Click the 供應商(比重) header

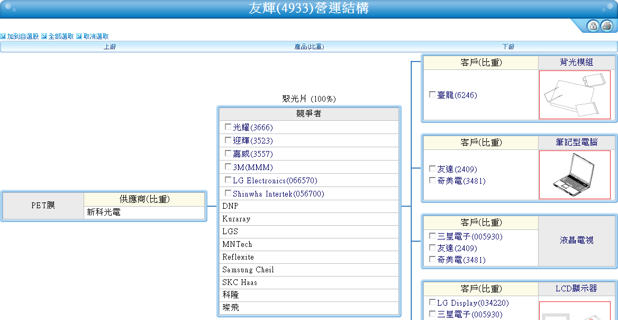pyautogui.click(x=144, y=199)
